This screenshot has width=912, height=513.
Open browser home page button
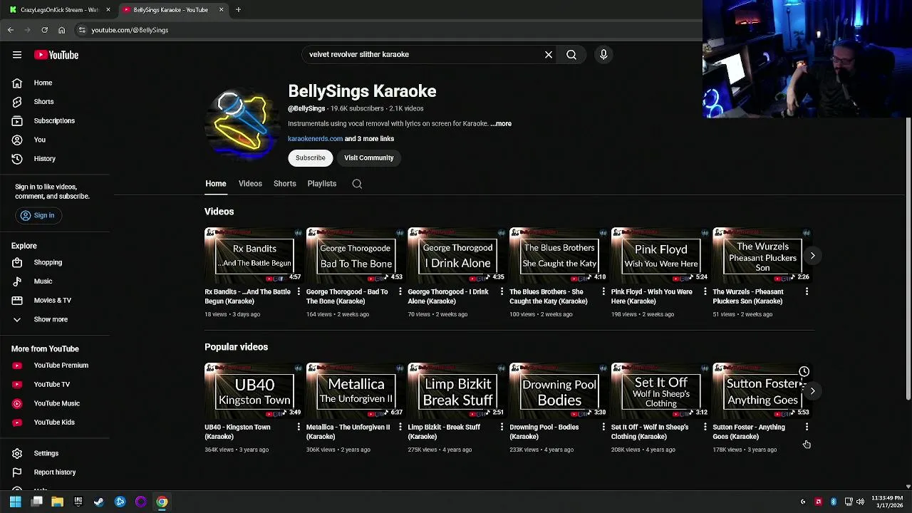click(61, 30)
